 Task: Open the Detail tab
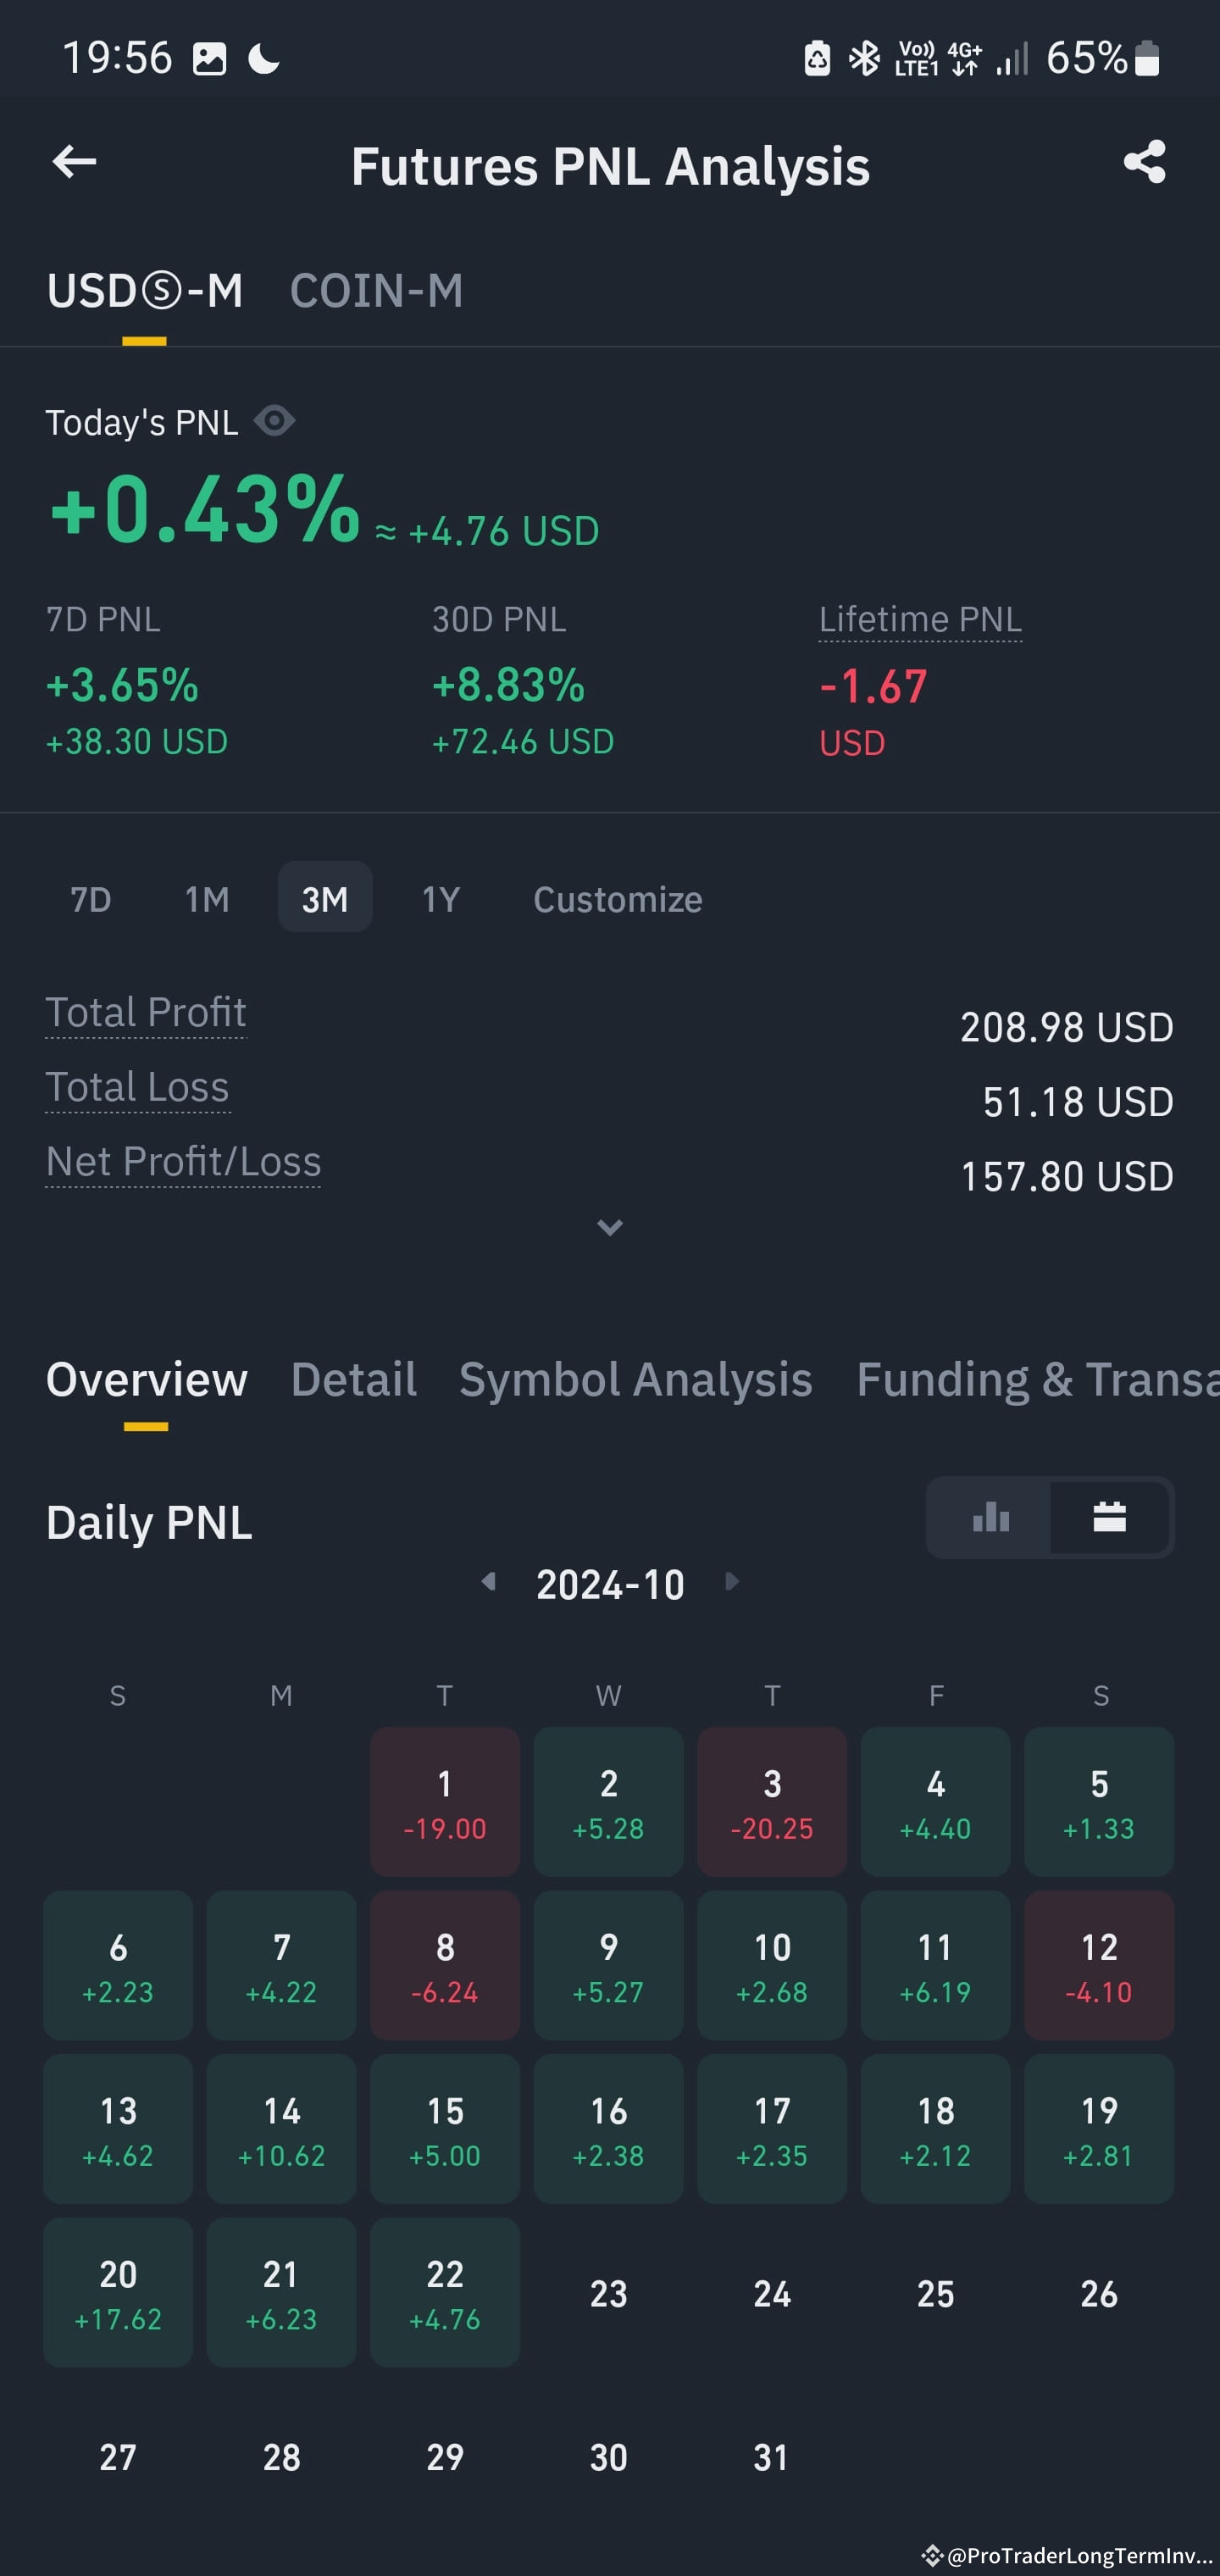[354, 1380]
